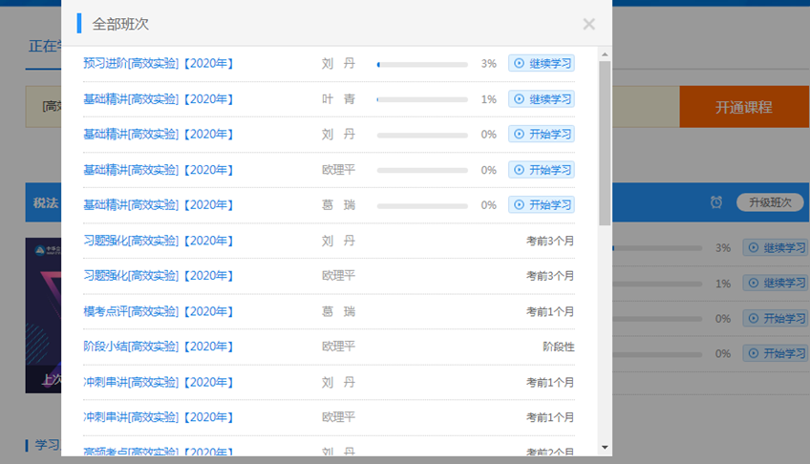Viewport: 810px width, 464px height.
Task: Click 继续学习 for 预习进阶 by 刘丹
Action: (542, 64)
